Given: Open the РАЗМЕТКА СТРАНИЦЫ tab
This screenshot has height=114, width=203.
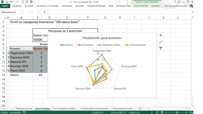Looking at the screenshot, I should click(x=48, y=6).
